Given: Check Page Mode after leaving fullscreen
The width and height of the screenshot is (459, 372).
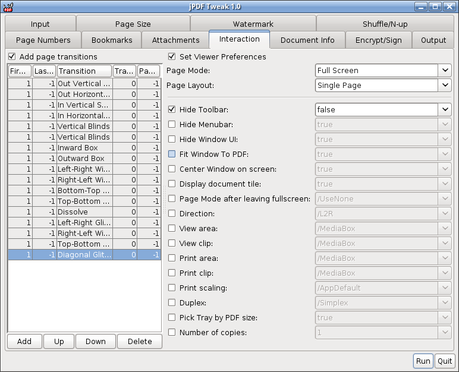Looking at the screenshot, I should [172, 198].
